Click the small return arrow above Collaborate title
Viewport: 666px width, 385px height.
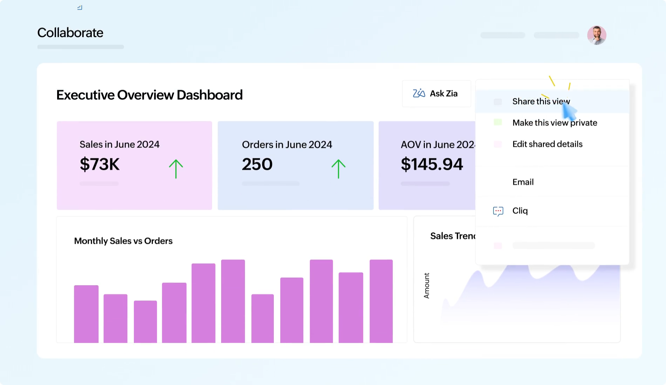(79, 7)
